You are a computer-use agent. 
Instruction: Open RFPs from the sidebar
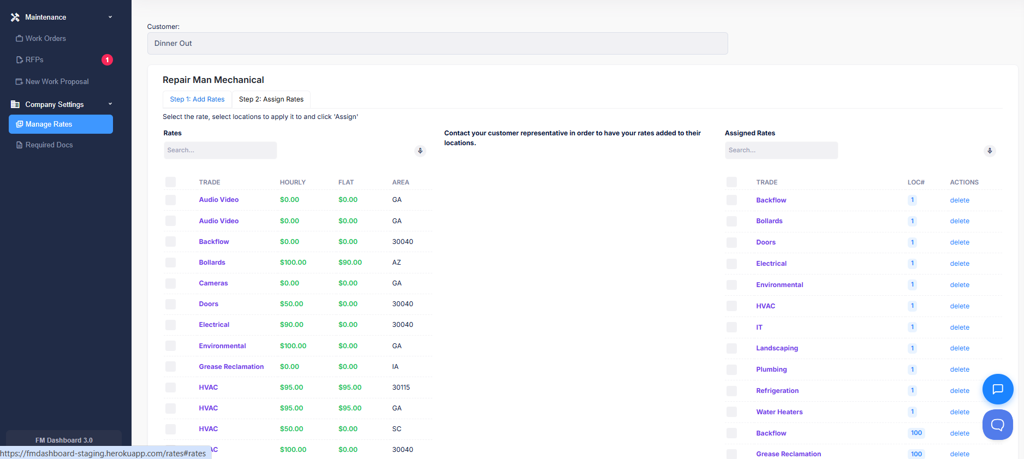point(34,60)
